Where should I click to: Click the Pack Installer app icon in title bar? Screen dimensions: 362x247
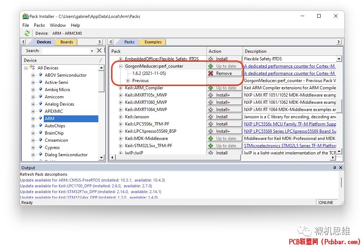(26, 16)
